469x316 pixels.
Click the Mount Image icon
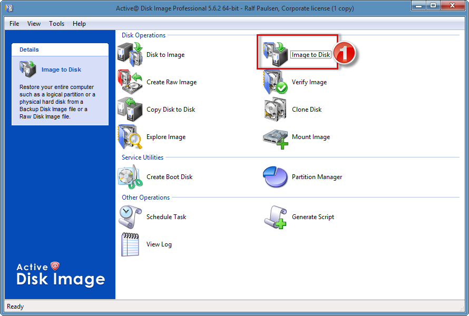(x=275, y=139)
